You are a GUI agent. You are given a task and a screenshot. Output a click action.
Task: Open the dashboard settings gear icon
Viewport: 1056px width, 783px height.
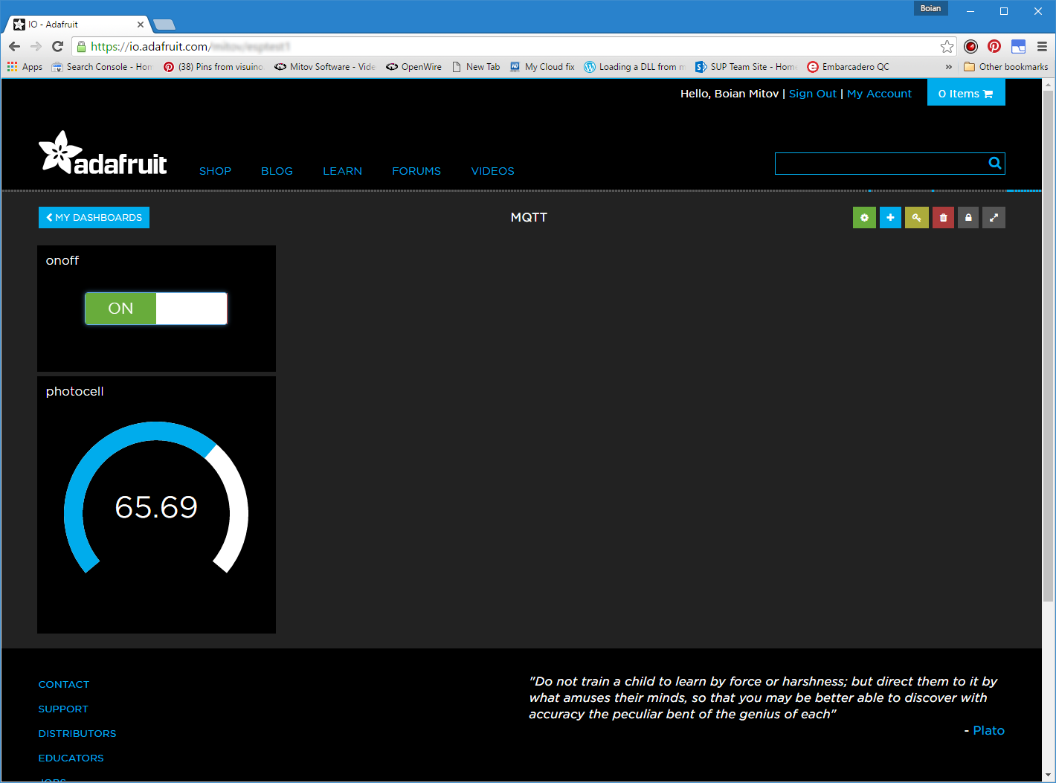coord(864,217)
